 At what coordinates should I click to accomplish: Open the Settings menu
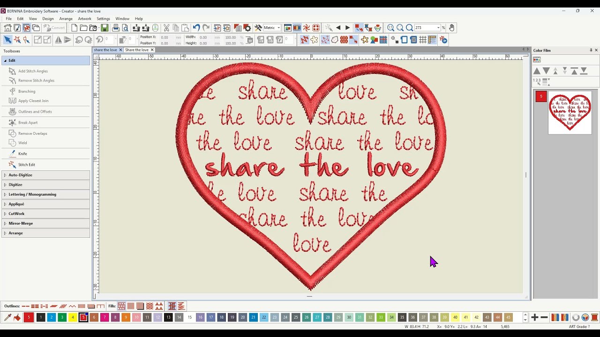pos(103,19)
